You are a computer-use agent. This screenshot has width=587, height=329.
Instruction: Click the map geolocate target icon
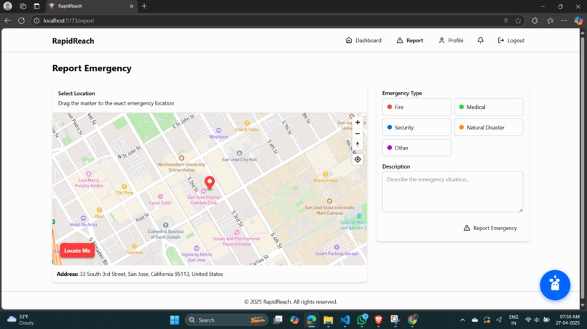(358, 160)
